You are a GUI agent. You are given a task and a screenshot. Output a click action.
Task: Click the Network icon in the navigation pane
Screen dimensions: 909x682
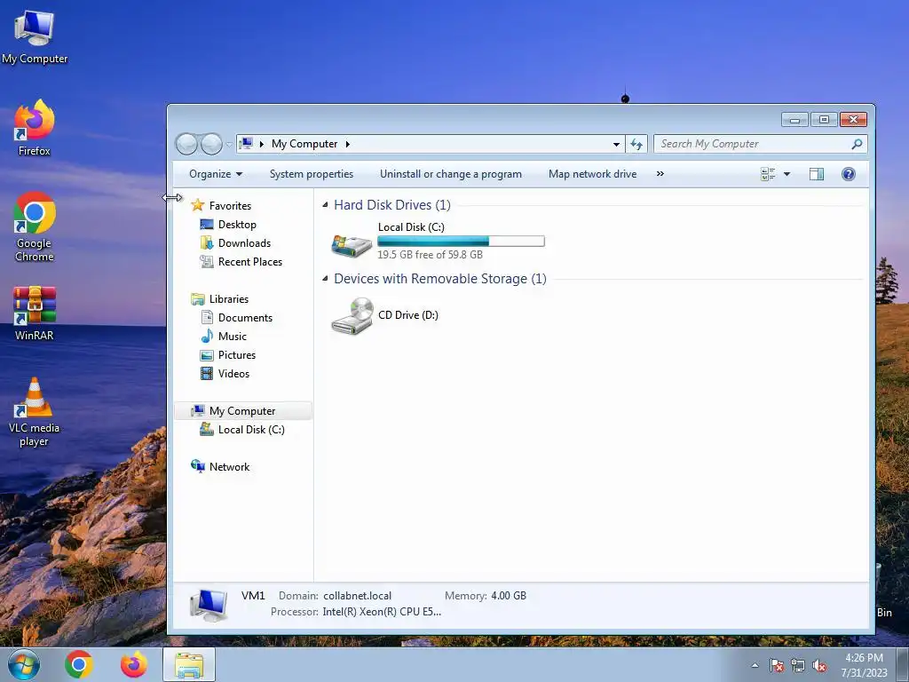pyautogui.click(x=198, y=466)
